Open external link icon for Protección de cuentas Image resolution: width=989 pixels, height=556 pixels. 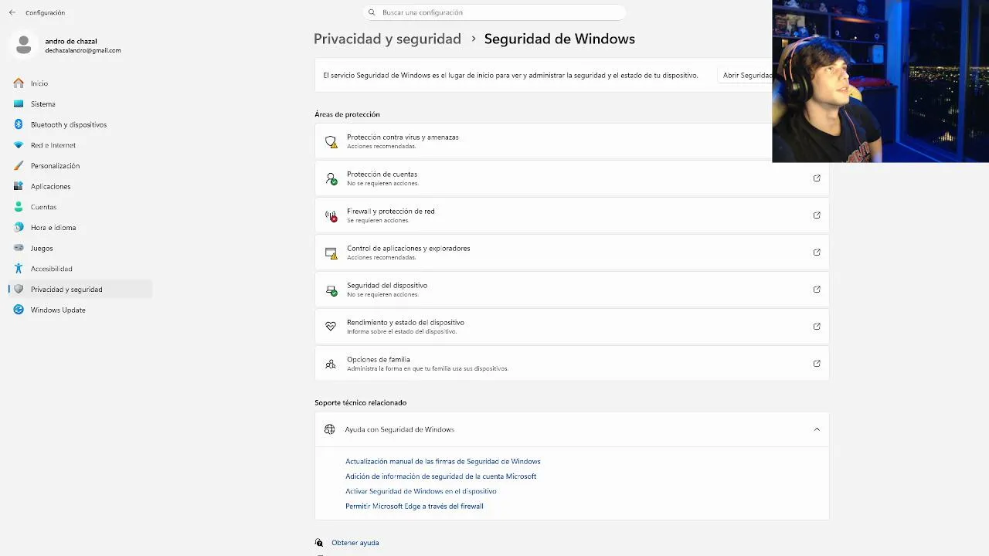pyautogui.click(x=817, y=178)
